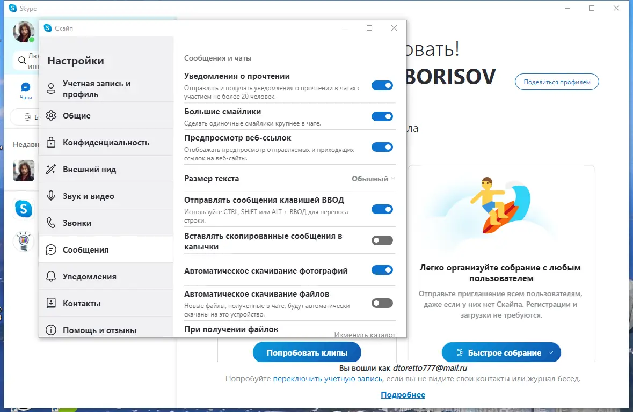
Task: Open the Звук и видео settings section
Action: point(106,196)
